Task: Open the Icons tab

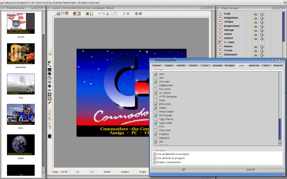Action: 205,65
